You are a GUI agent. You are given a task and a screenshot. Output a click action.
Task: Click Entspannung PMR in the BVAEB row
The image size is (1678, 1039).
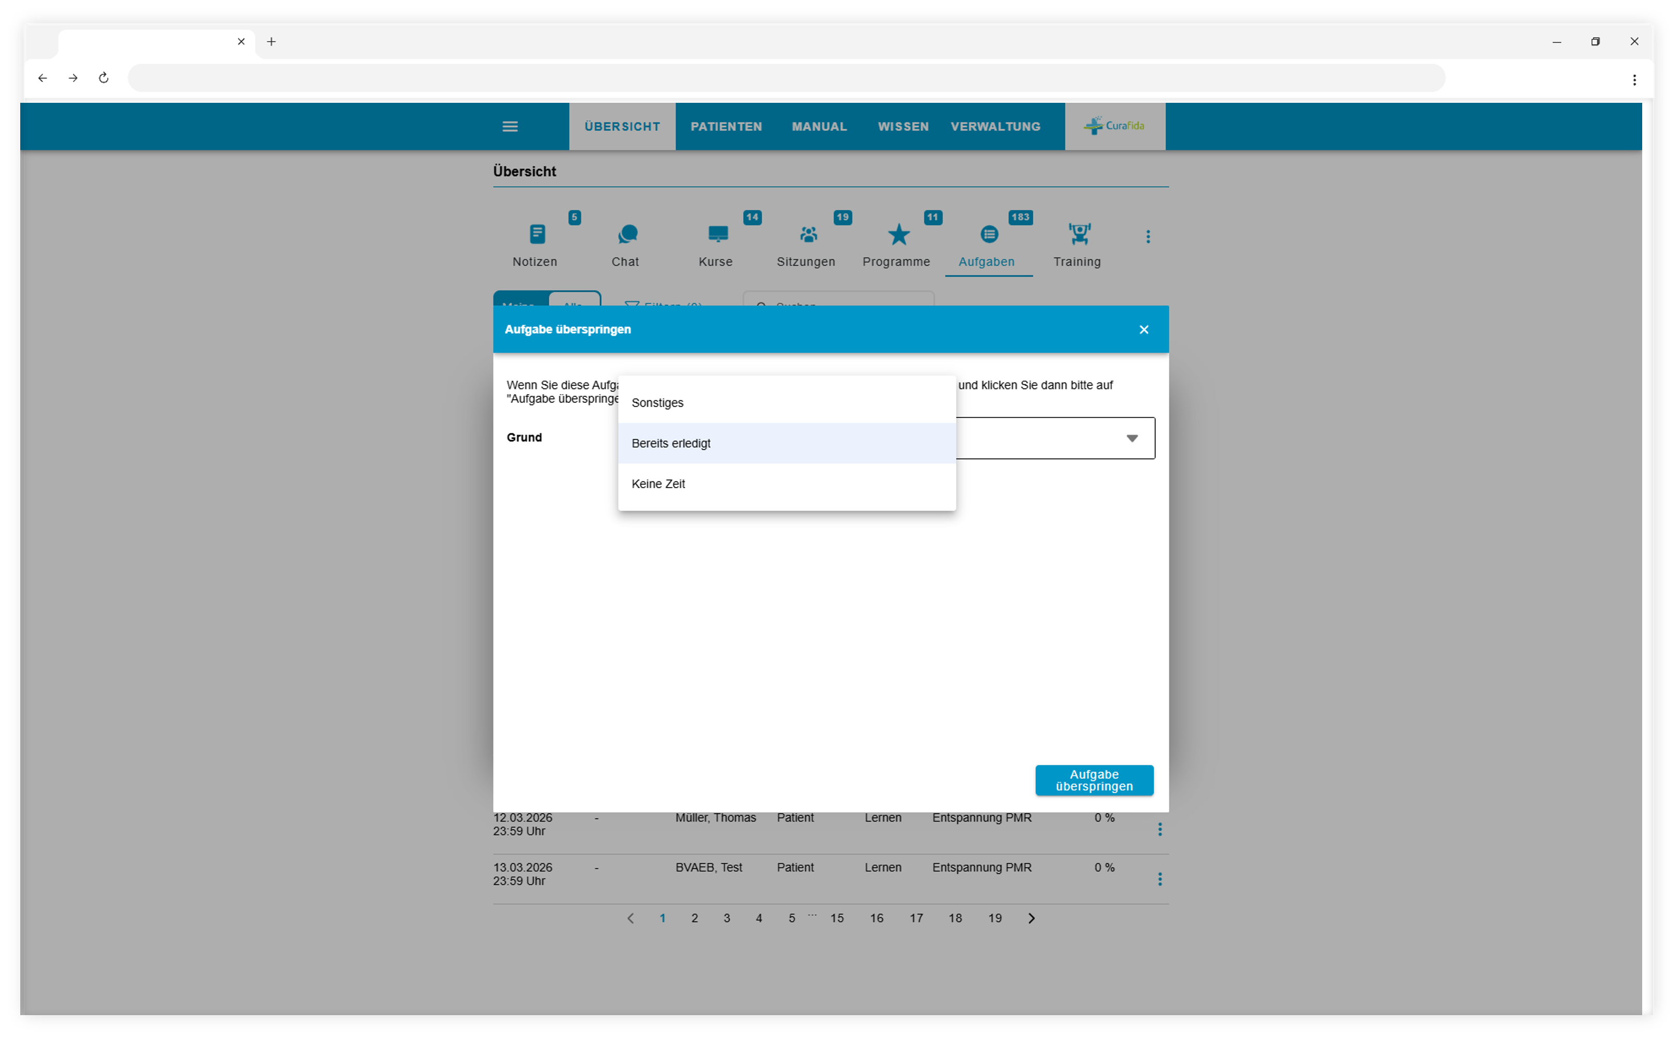981,867
